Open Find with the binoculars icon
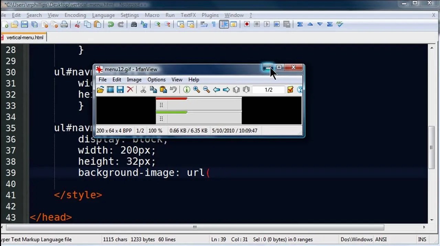The image size is (440, 246). 134,24
